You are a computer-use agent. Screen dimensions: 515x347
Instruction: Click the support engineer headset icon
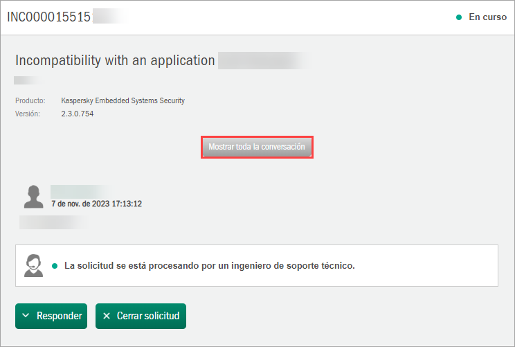[x=33, y=265]
